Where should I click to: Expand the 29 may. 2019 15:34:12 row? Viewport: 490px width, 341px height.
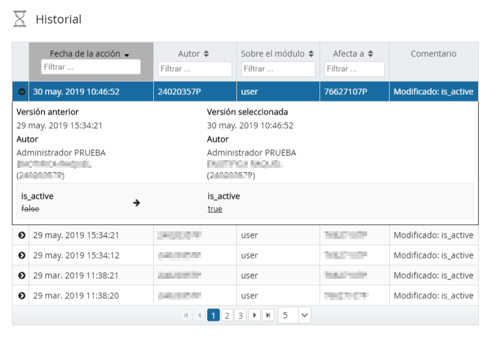pyautogui.click(x=22, y=256)
